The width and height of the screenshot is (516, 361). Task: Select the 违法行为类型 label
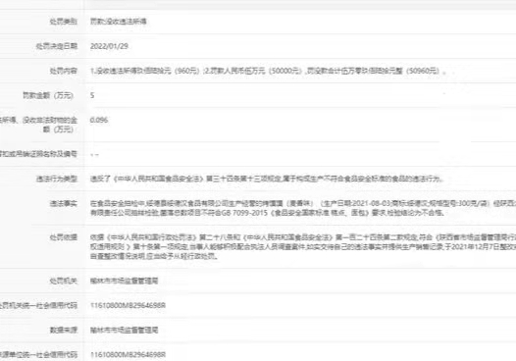tap(57, 179)
